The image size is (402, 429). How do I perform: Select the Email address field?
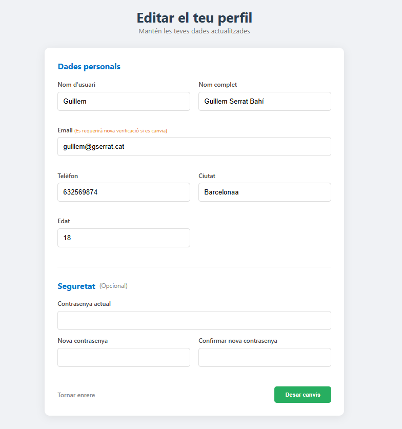[x=194, y=146]
